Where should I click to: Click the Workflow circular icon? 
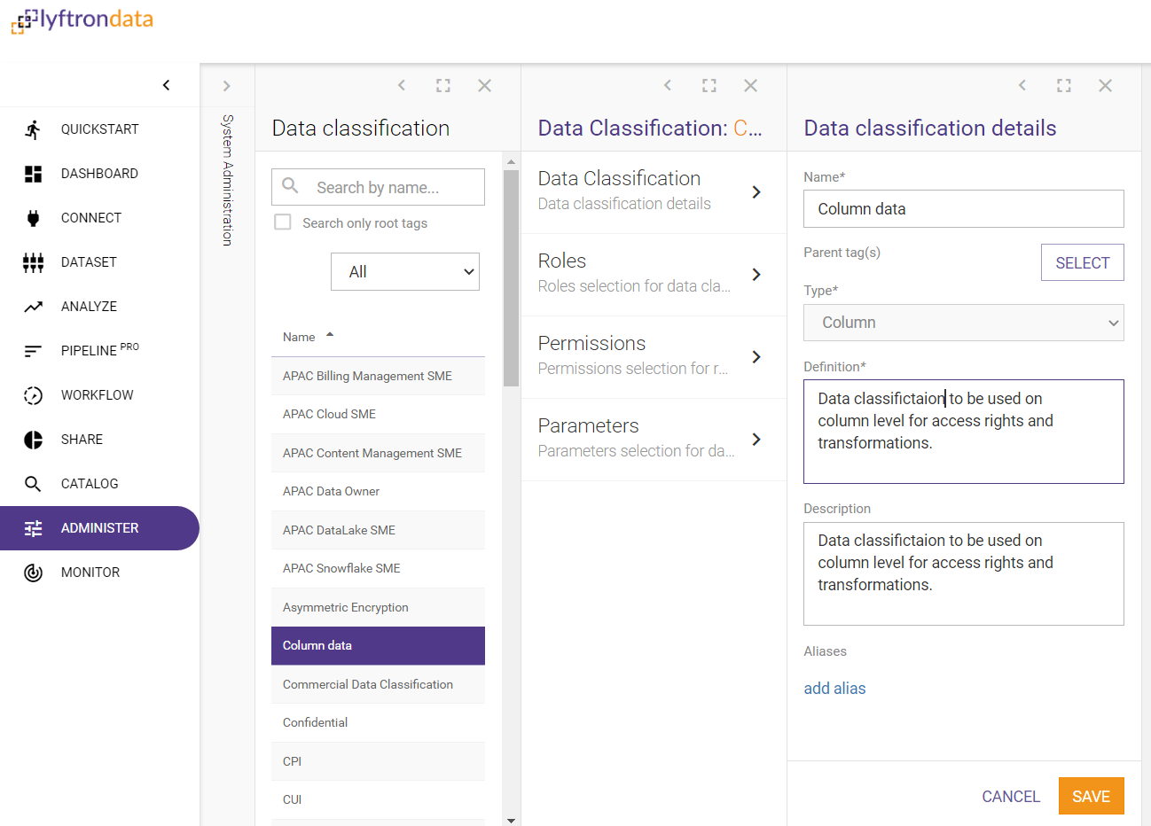point(33,395)
